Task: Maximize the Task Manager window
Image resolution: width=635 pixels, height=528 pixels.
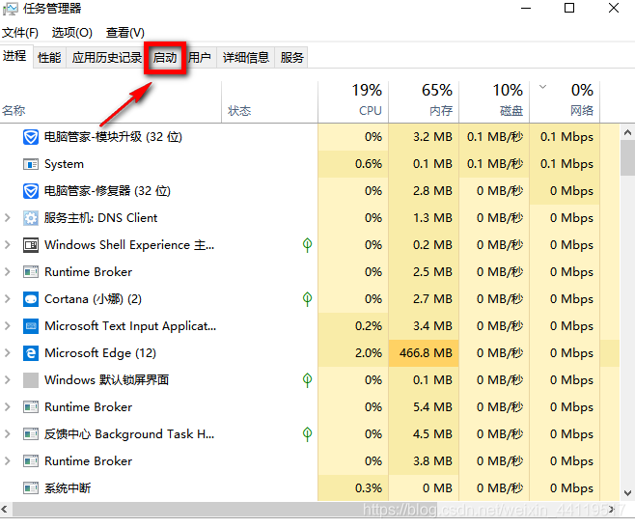Action: click(569, 8)
